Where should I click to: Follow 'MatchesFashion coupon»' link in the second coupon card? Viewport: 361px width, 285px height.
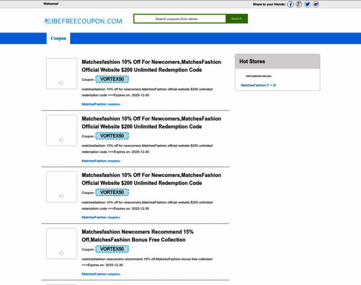pos(101,161)
